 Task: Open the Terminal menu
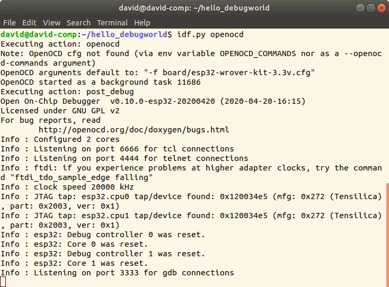pyautogui.click(x=112, y=23)
